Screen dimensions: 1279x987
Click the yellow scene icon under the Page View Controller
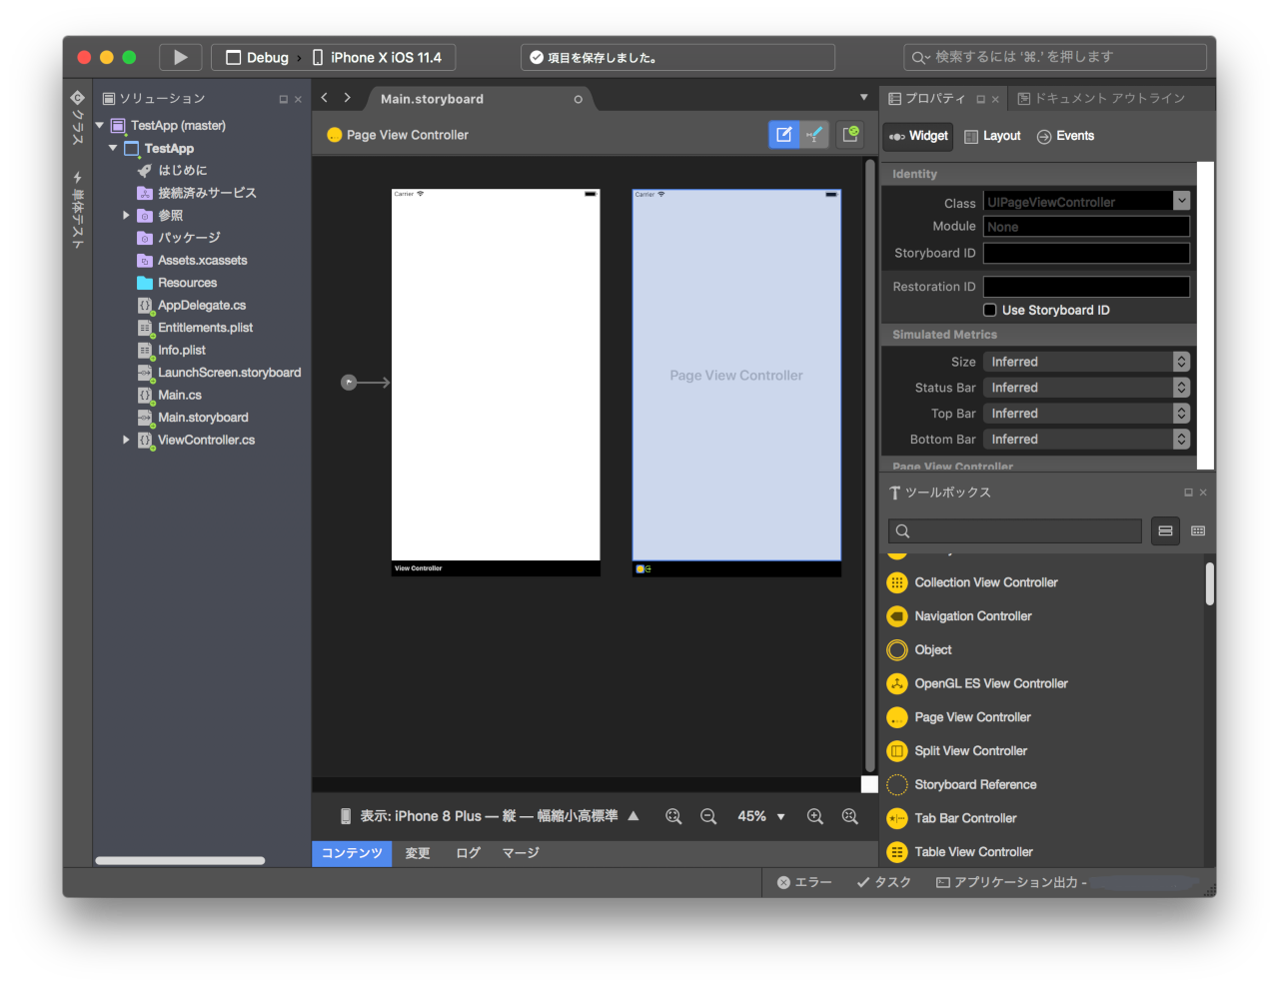(x=640, y=569)
